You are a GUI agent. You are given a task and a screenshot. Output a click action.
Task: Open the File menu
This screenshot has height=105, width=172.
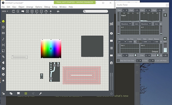point(3,7)
